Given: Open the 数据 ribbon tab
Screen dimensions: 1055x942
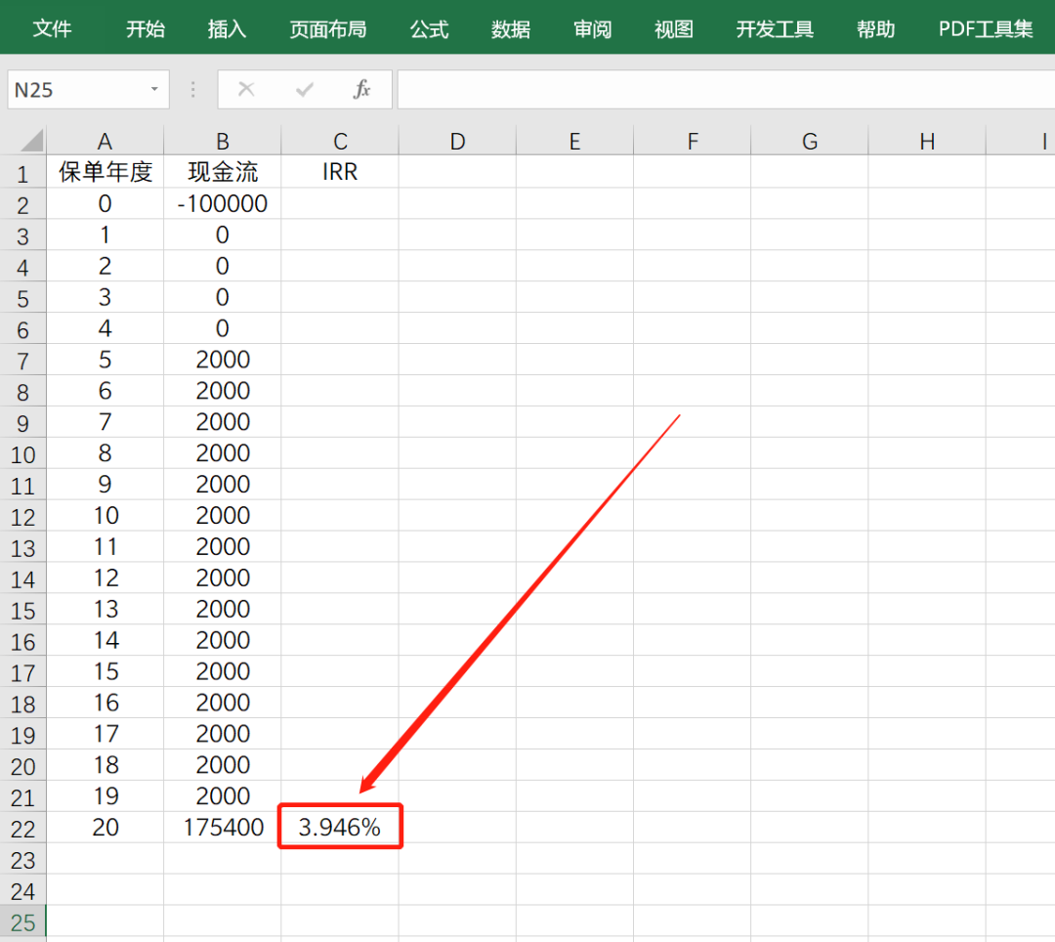Looking at the screenshot, I should tap(510, 28).
